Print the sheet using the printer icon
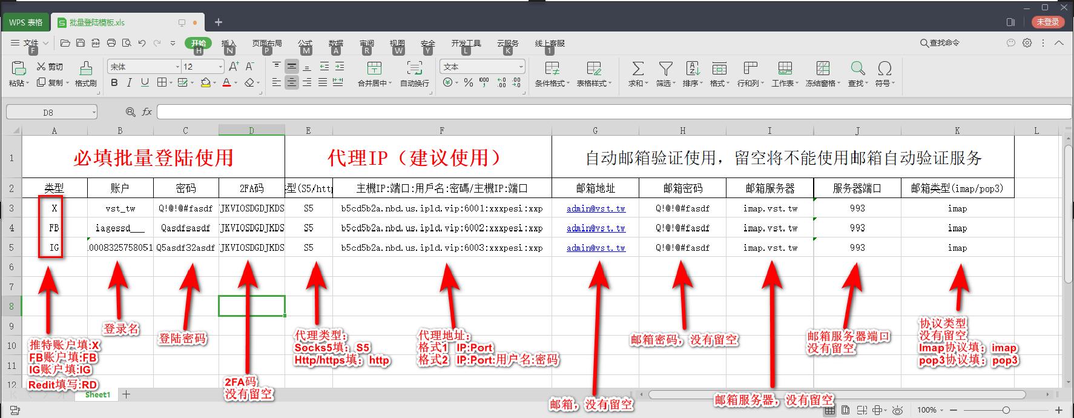 tap(111, 43)
